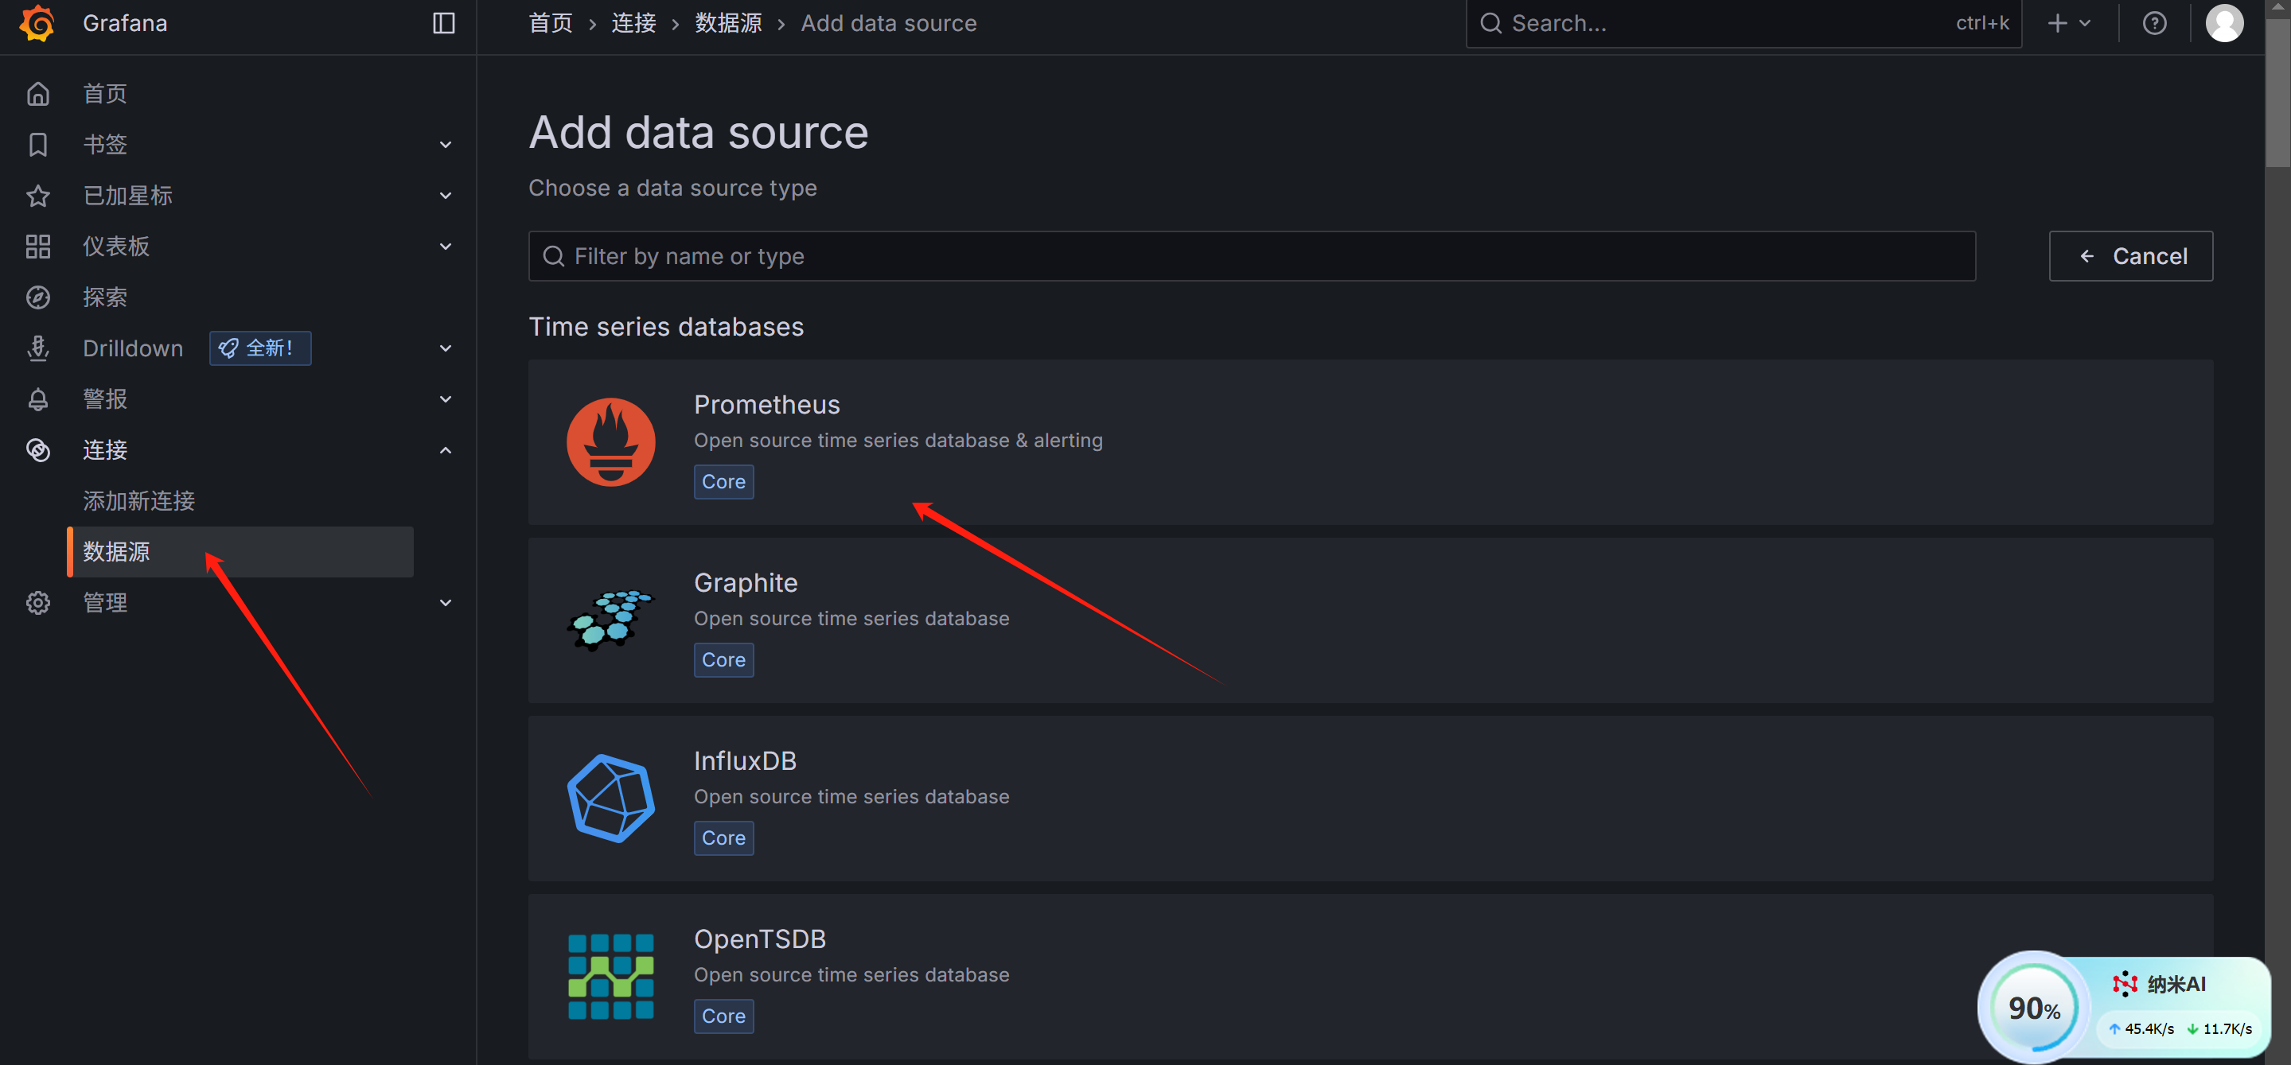2291x1065 pixels.
Task: Click the Graphite hexagon logo
Action: point(610,620)
